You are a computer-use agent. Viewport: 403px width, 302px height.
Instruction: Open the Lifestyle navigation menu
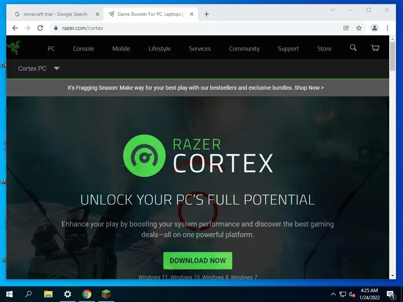tap(159, 48)
